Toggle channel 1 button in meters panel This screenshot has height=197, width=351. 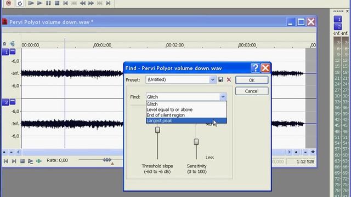[338, 19]
